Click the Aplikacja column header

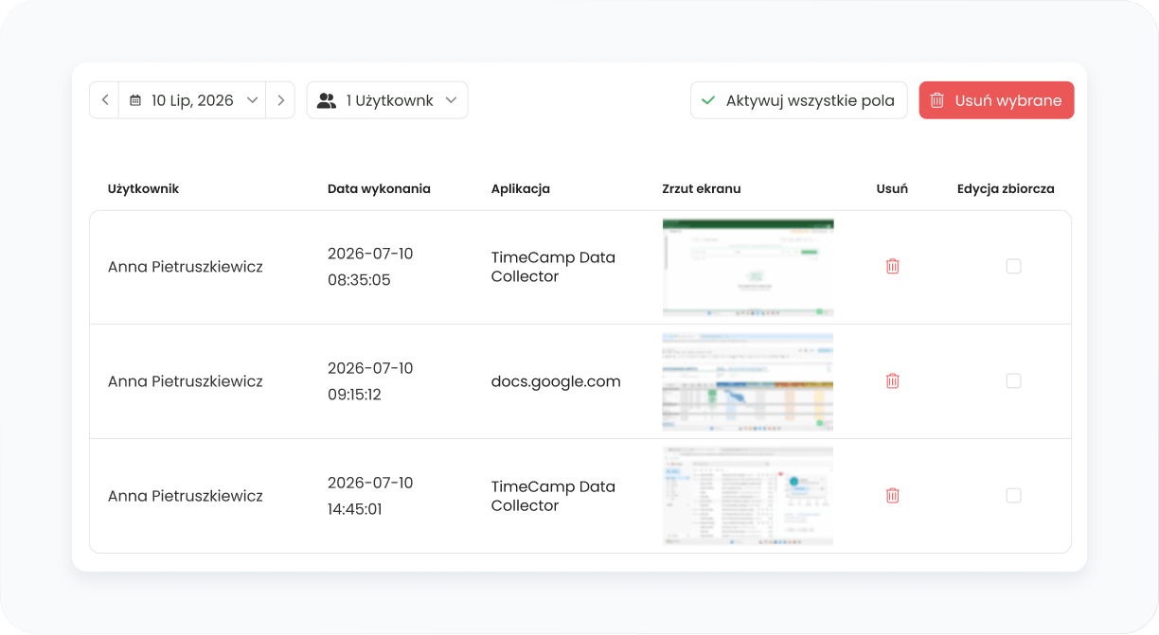[x=521, y=188]
